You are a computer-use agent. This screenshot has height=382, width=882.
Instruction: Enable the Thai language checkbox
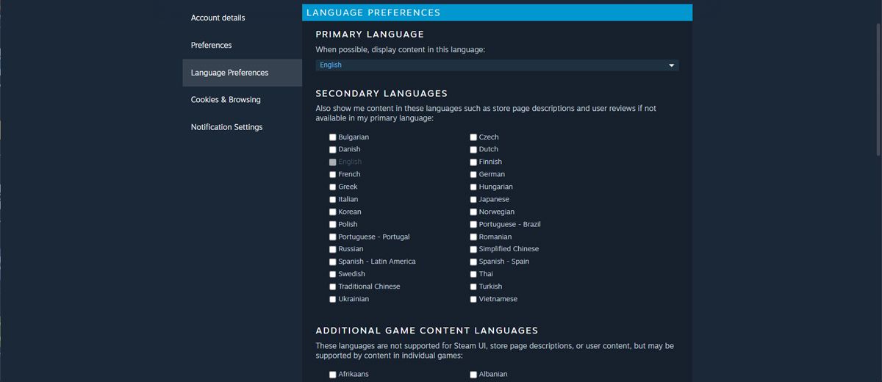point(473,275)
